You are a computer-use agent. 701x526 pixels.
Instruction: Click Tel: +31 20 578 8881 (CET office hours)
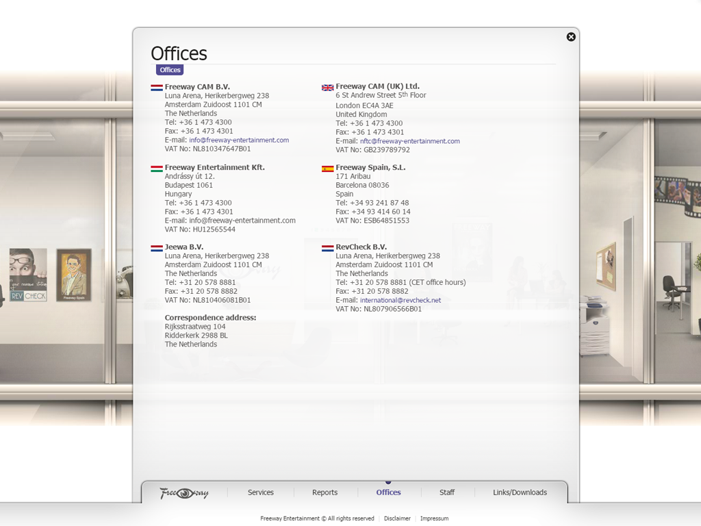400,282
